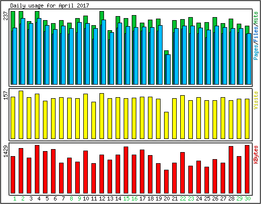Image resolution: width=261 pixels, height=204 pixels.
Task: Click the yellow Visits legend label
Action: pyautogui.click(x=256, y=100)
